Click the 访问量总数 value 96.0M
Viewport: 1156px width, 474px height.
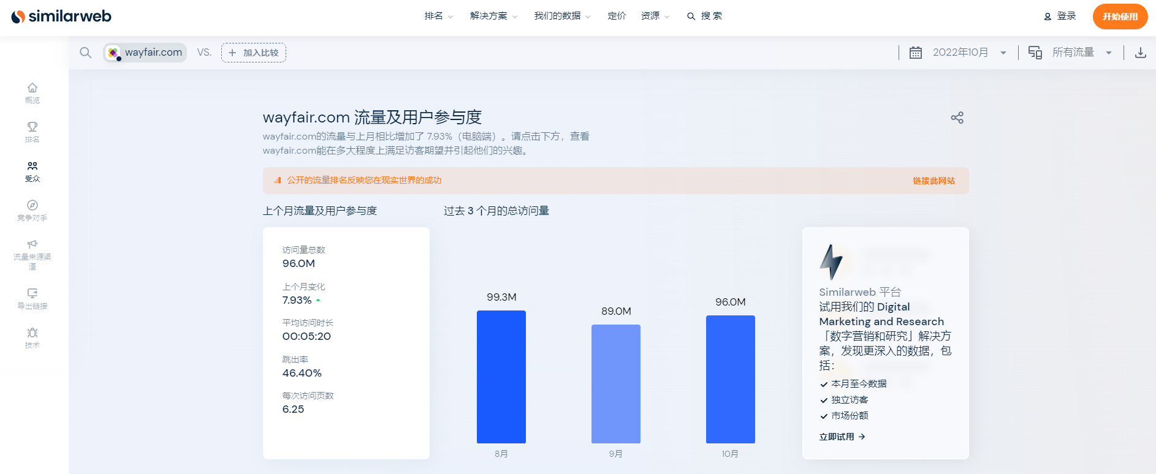pos(299,263)
